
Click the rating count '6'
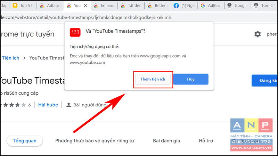(30, 105)
